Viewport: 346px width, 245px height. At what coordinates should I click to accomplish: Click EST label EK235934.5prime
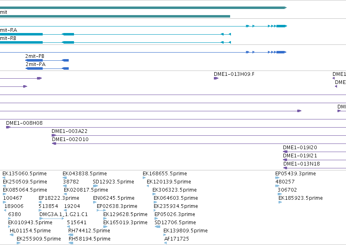pyautogui.click(x=176, y=206)
